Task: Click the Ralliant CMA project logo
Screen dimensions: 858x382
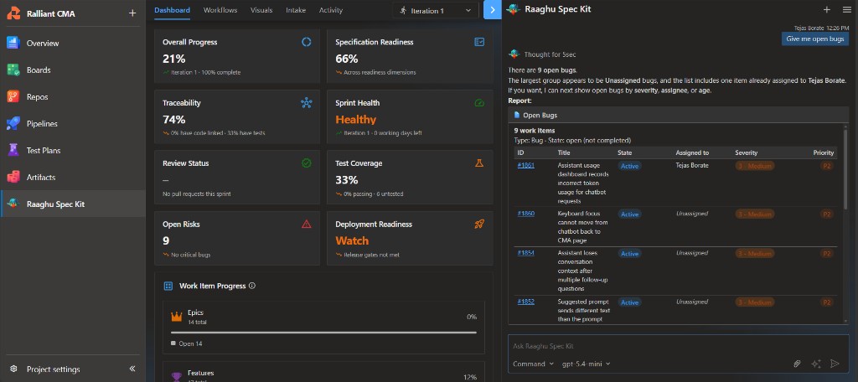Action: point(13,13)
